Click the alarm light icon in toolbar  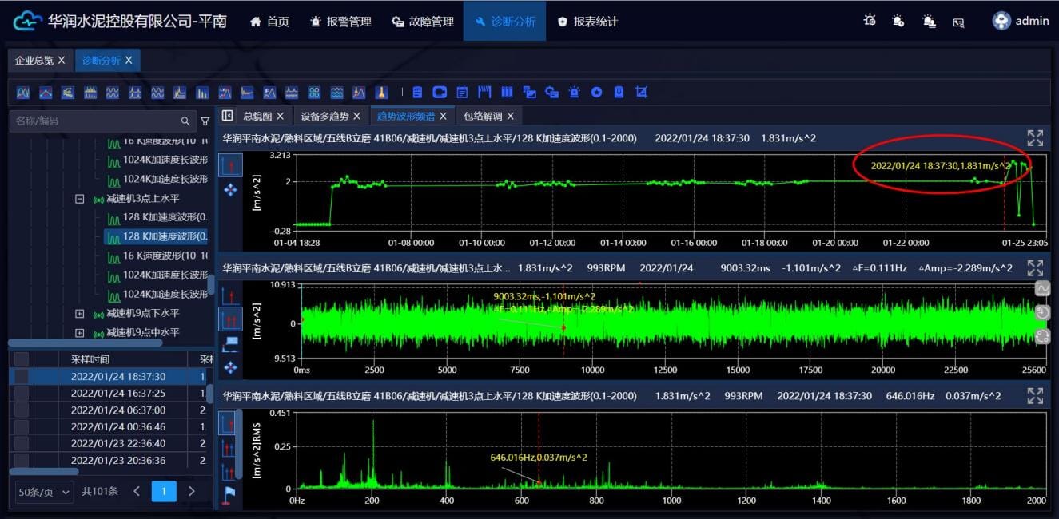pos(574,93)
